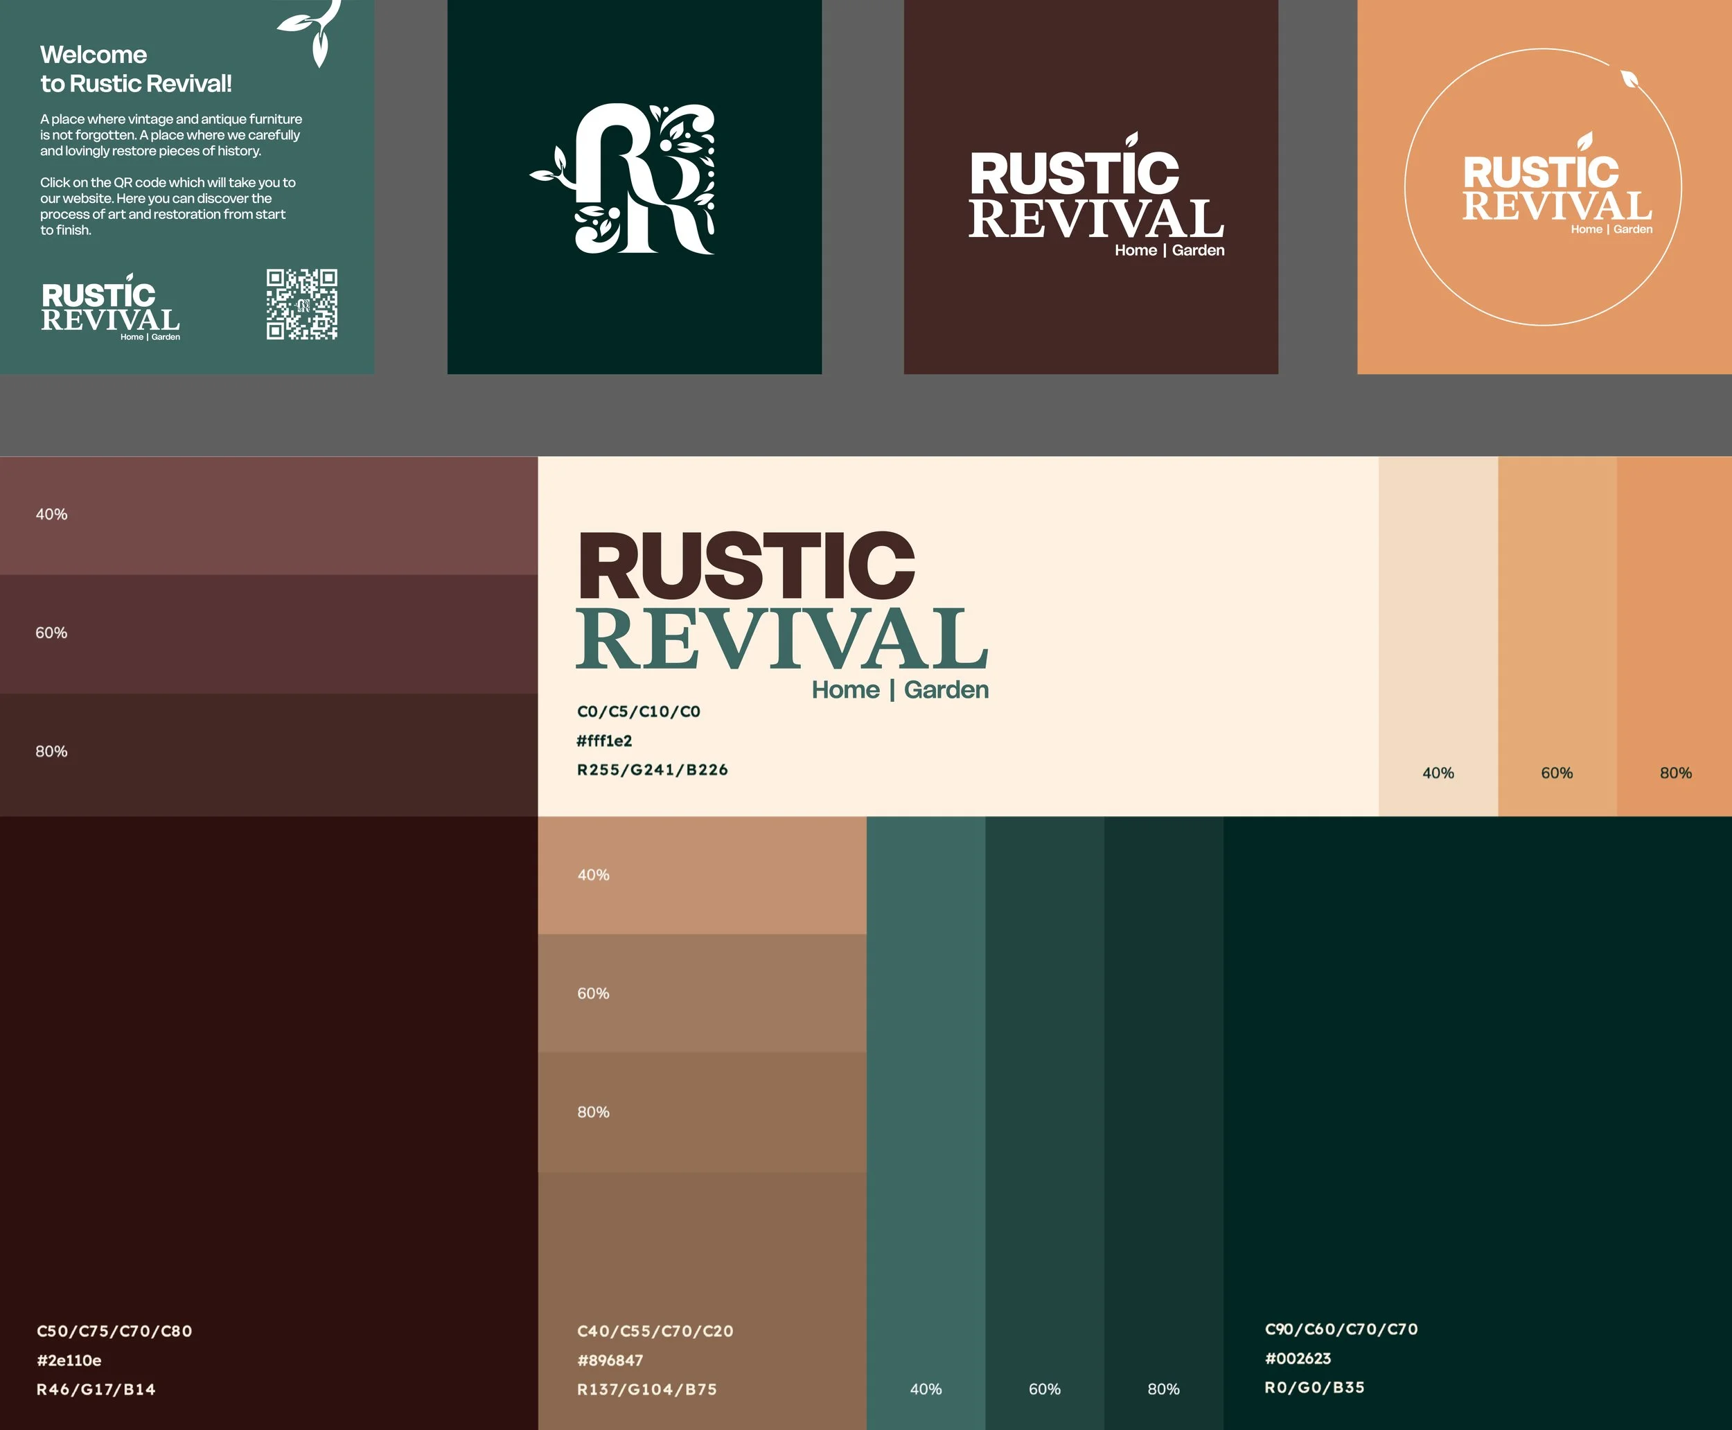This screenshot has width=1732, height=1430.
Task: Pick the 40% pale peach swatch
Action: tap(1438, 636)
